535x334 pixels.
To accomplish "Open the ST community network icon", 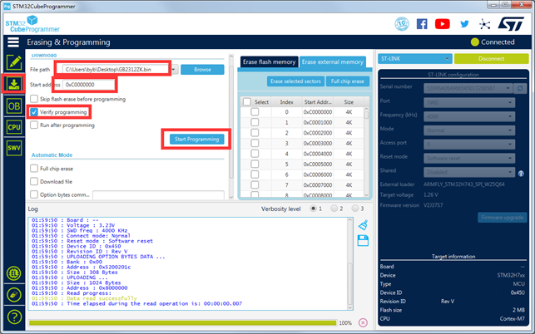I will (x=484, y=24).
